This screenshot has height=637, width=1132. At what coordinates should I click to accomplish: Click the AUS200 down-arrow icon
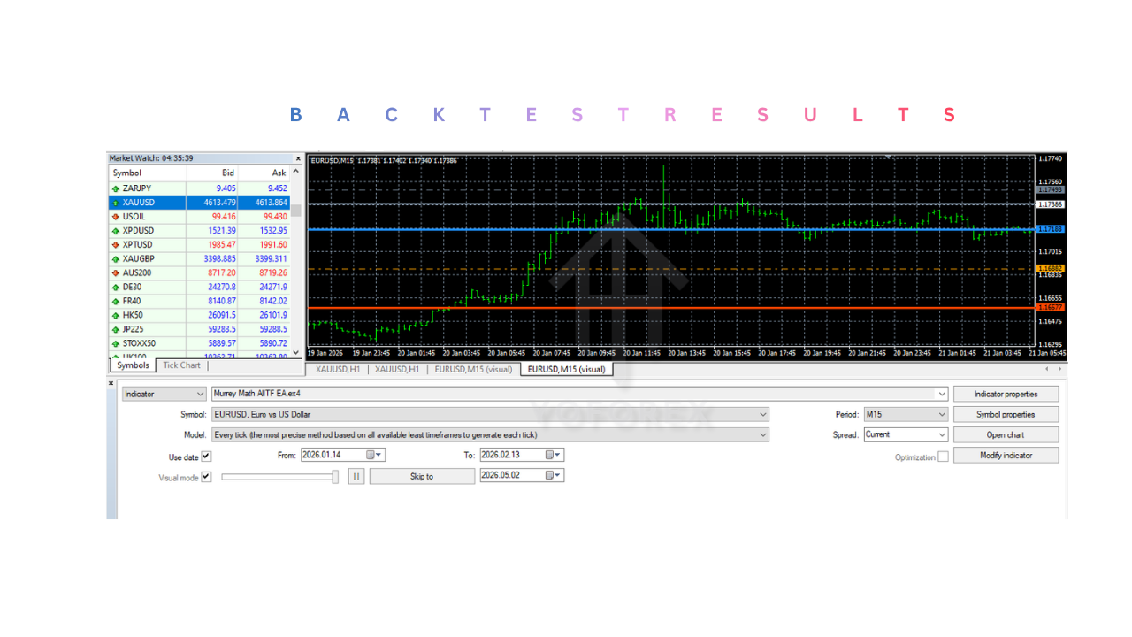click(x=115, y=273)
